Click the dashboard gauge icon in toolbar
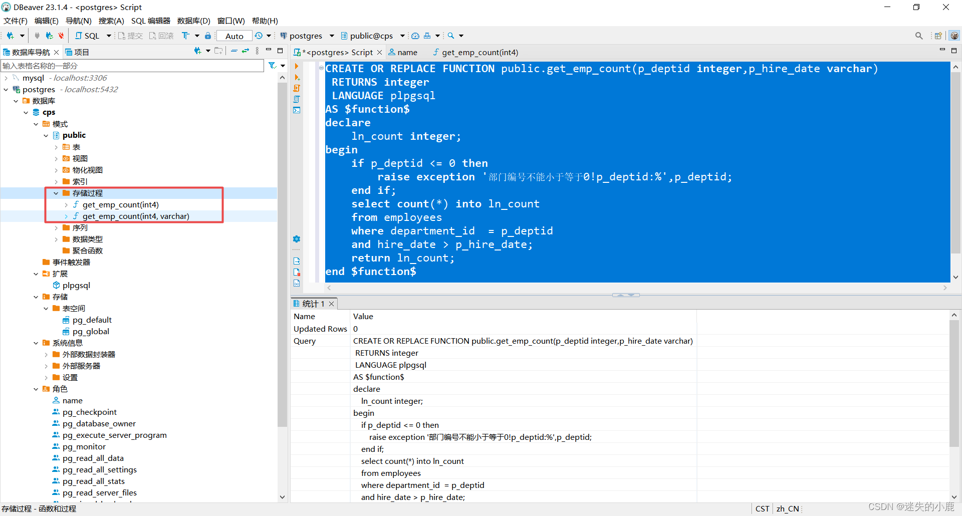 [x=415, y=36]
